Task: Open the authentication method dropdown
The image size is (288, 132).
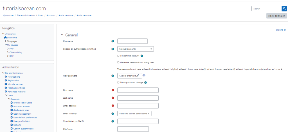Action: coord(135,49)
